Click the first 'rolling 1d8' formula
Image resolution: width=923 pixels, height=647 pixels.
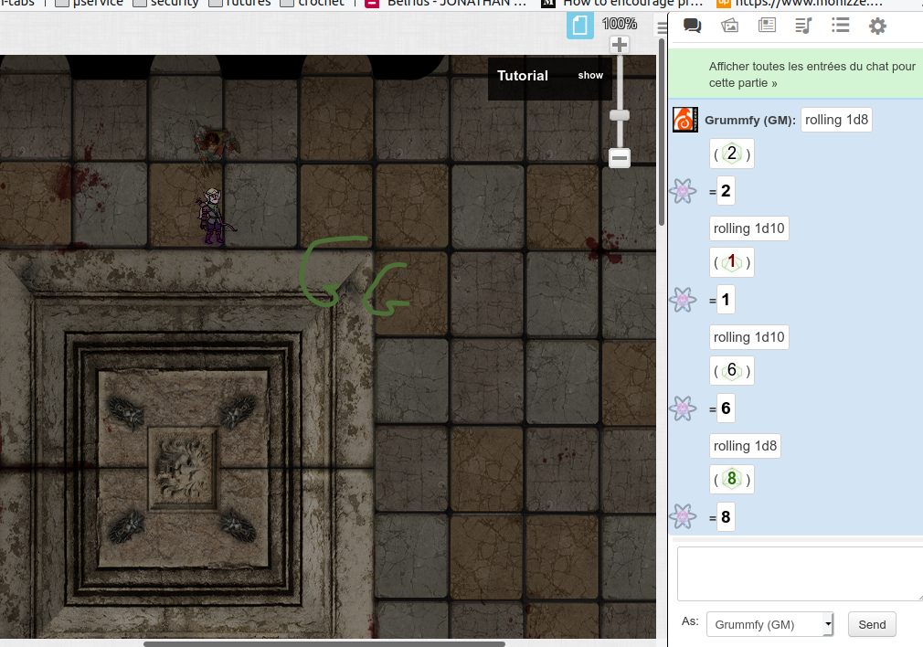pyautogui.click(x=836, y=120)
